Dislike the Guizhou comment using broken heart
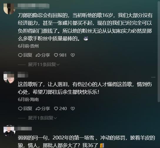This screenshot has width=160, height=148. 73,55
